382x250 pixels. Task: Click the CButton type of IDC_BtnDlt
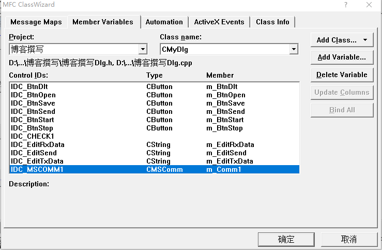coord(159,86)
